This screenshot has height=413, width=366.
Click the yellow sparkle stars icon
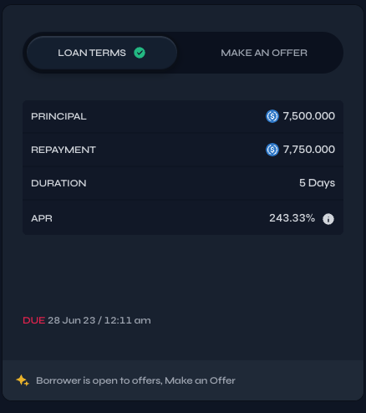tap(23, 380)
